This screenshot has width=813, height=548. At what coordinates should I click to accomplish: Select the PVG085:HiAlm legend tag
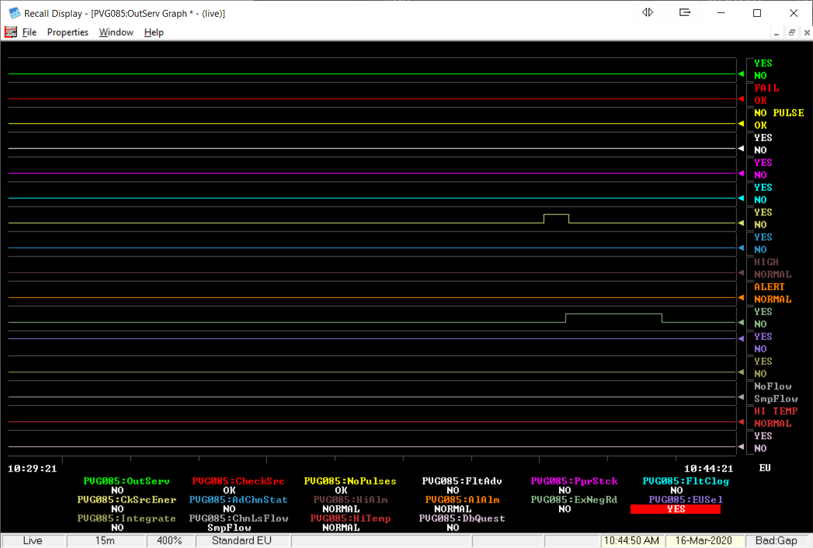click(350, 500)
